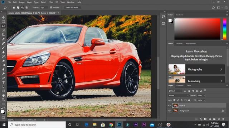Toggle filter for smart objects
229x128 pixels.
201,91
